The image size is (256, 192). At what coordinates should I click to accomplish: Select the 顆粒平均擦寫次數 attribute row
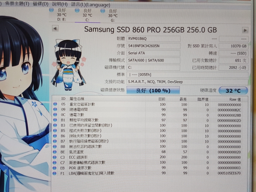click(148, 120)
